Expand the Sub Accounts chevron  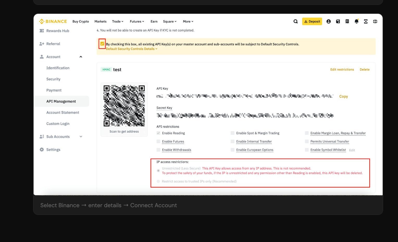point(81,137)
